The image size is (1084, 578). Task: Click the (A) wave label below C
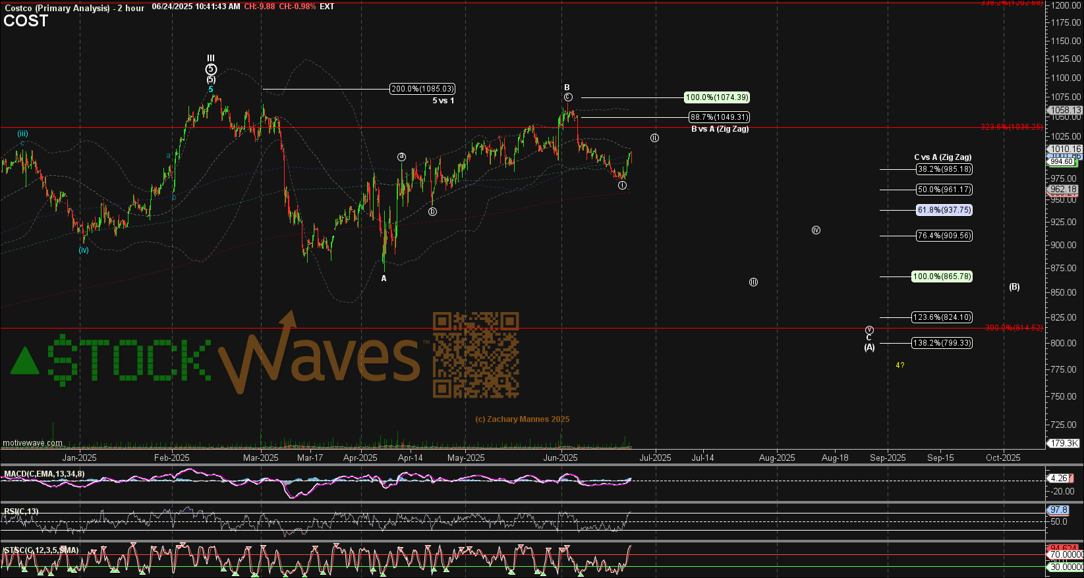[870, 347]
